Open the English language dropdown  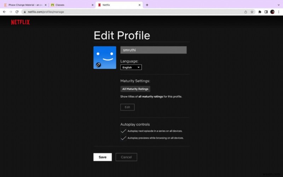coord(131,67)
